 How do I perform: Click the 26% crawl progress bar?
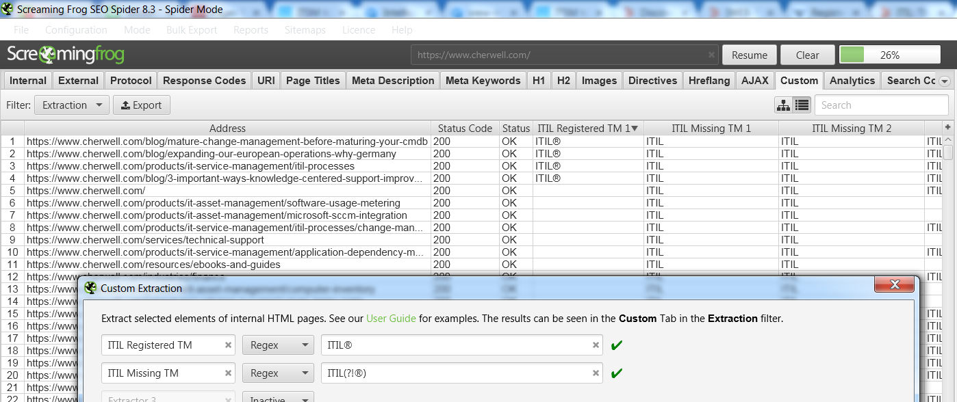pyautogui.click(x=890, y=55)
